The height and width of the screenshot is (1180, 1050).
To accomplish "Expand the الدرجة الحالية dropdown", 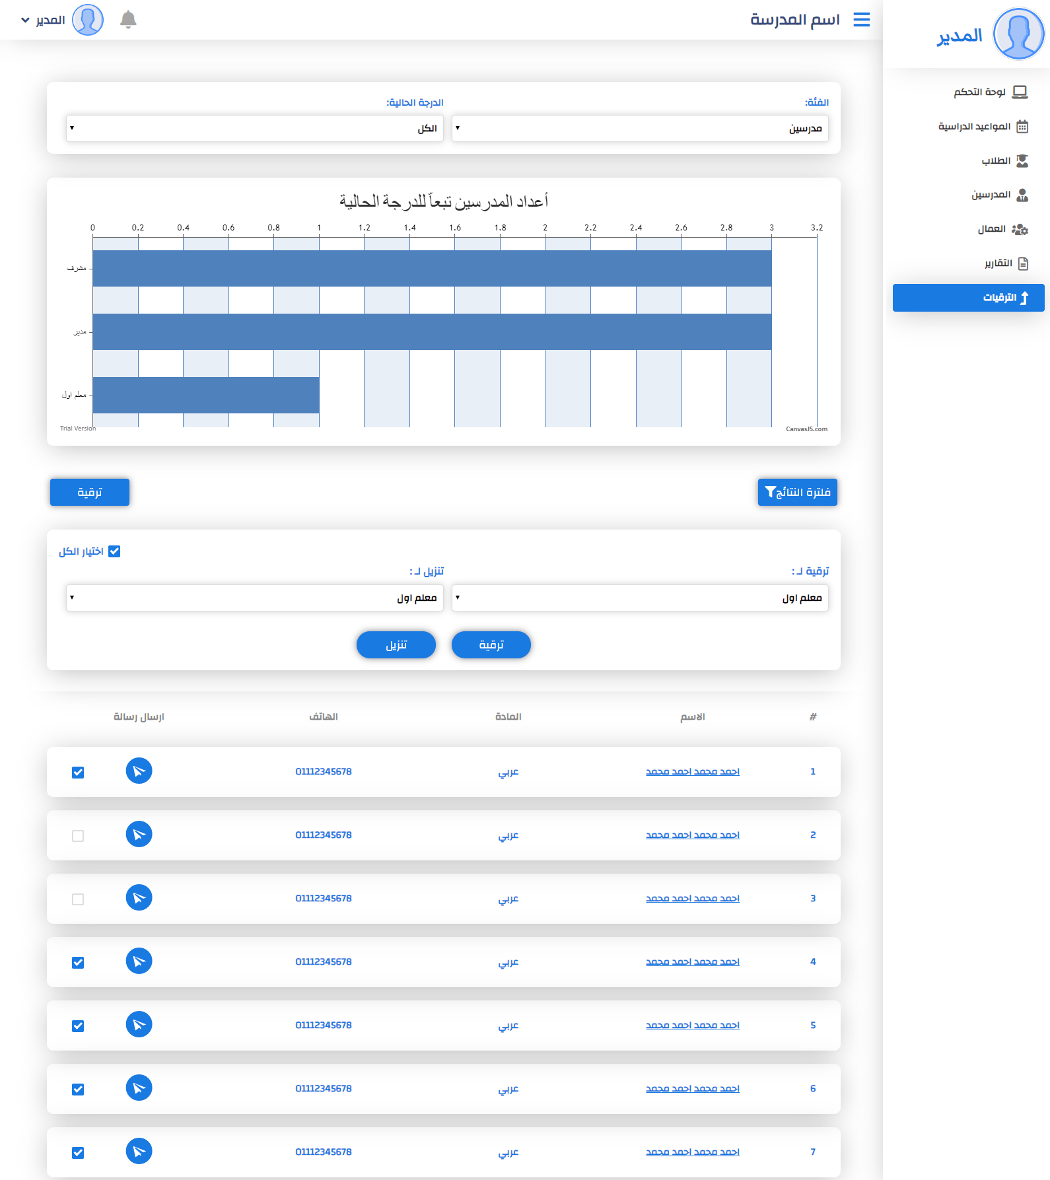I will [x=254, y=128].
